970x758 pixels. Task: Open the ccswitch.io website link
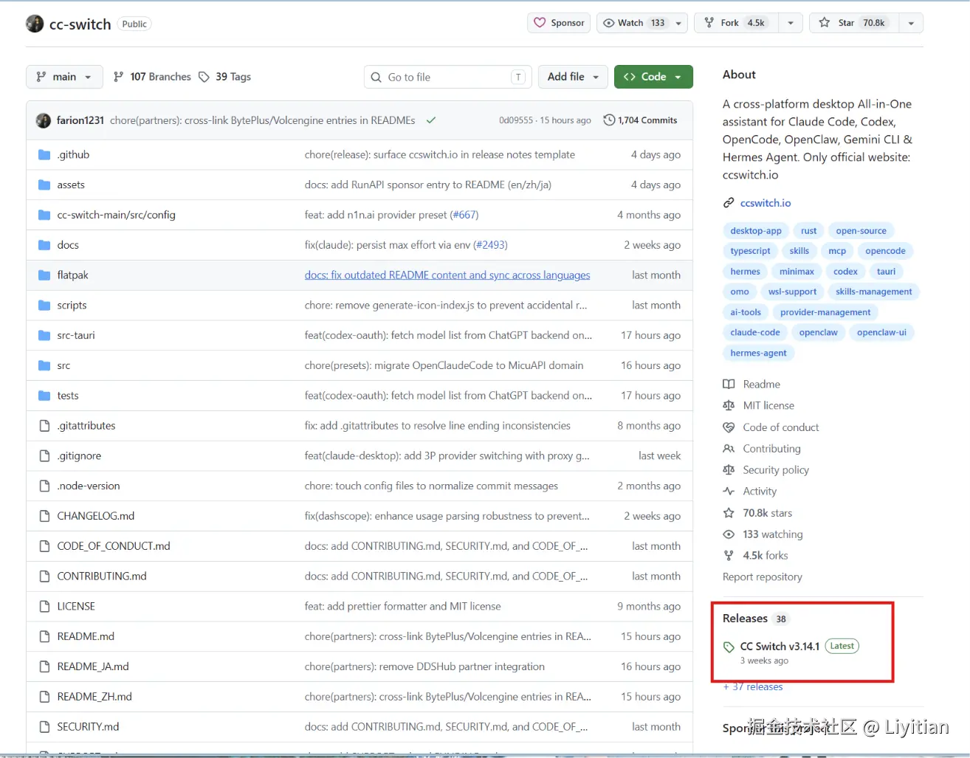point(766,203)
